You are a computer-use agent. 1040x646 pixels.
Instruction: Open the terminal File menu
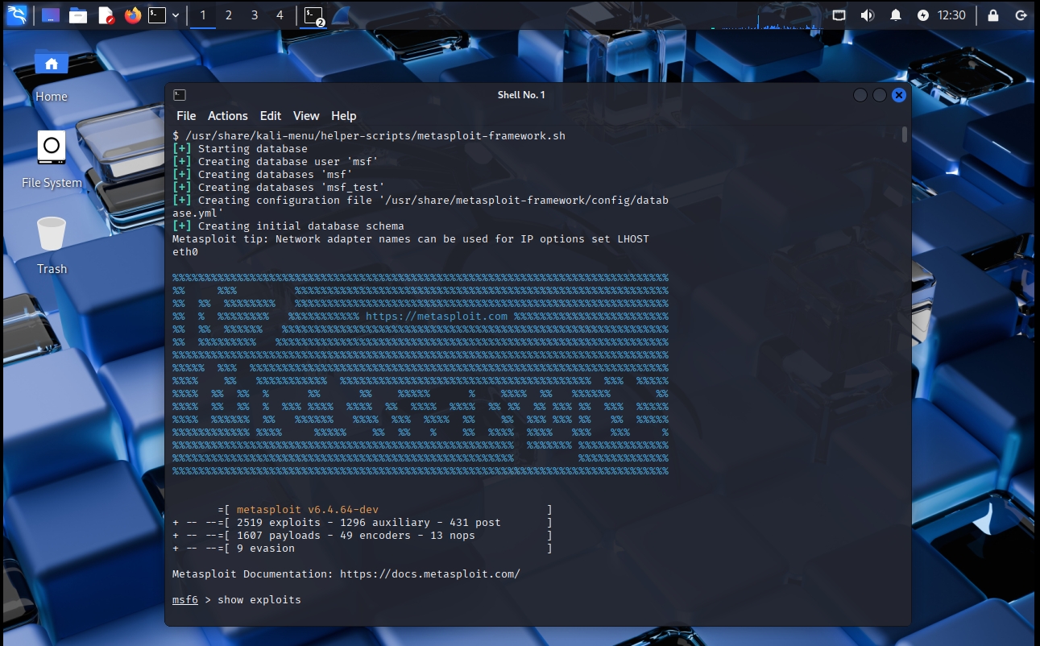186,116
